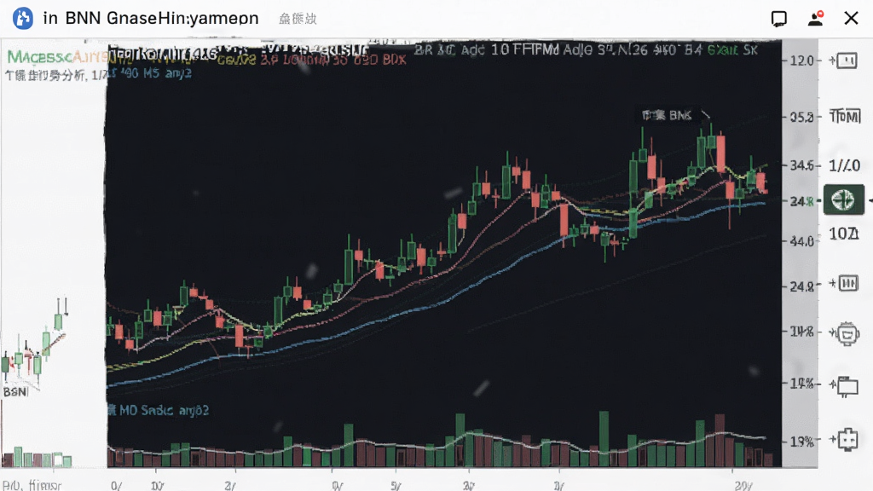The image size is (873, 491).
Task: Click the "in BNN GnaseHin:yamepon" window title
Action: (151, 19)
